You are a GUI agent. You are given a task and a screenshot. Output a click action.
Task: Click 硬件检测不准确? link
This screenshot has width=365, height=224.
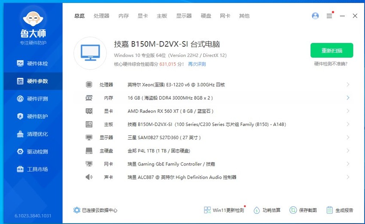pos(331,64)
